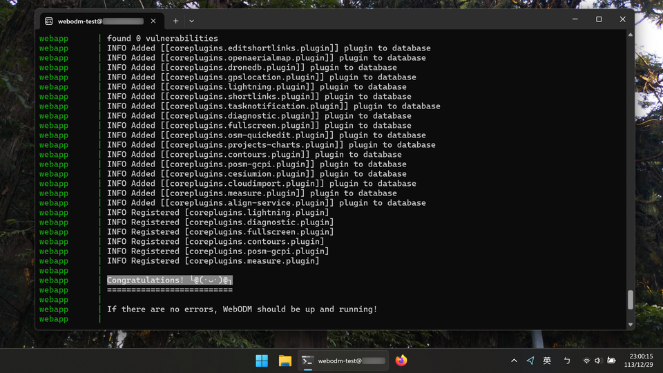The image size is (663, 373).
Task: Click the terminal scrollbar thumb
Action: coord(631,299)
